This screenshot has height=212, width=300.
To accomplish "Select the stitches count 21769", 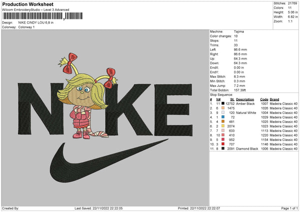I will (293, 3).
